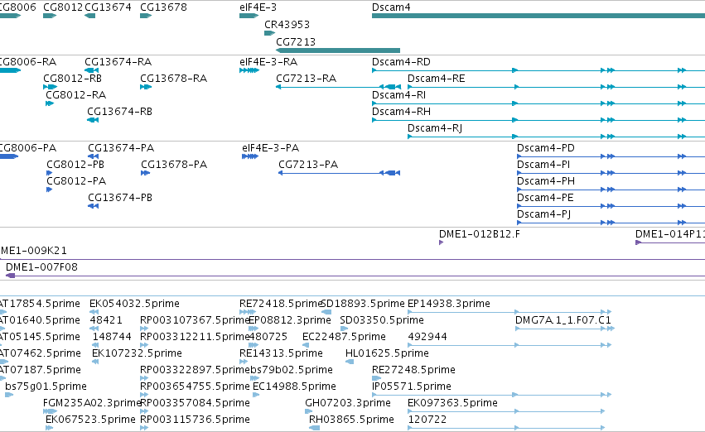Screen dimensions: 705x432
Task: Click the SD18893.5prime EST label
Action: point(362,304)
